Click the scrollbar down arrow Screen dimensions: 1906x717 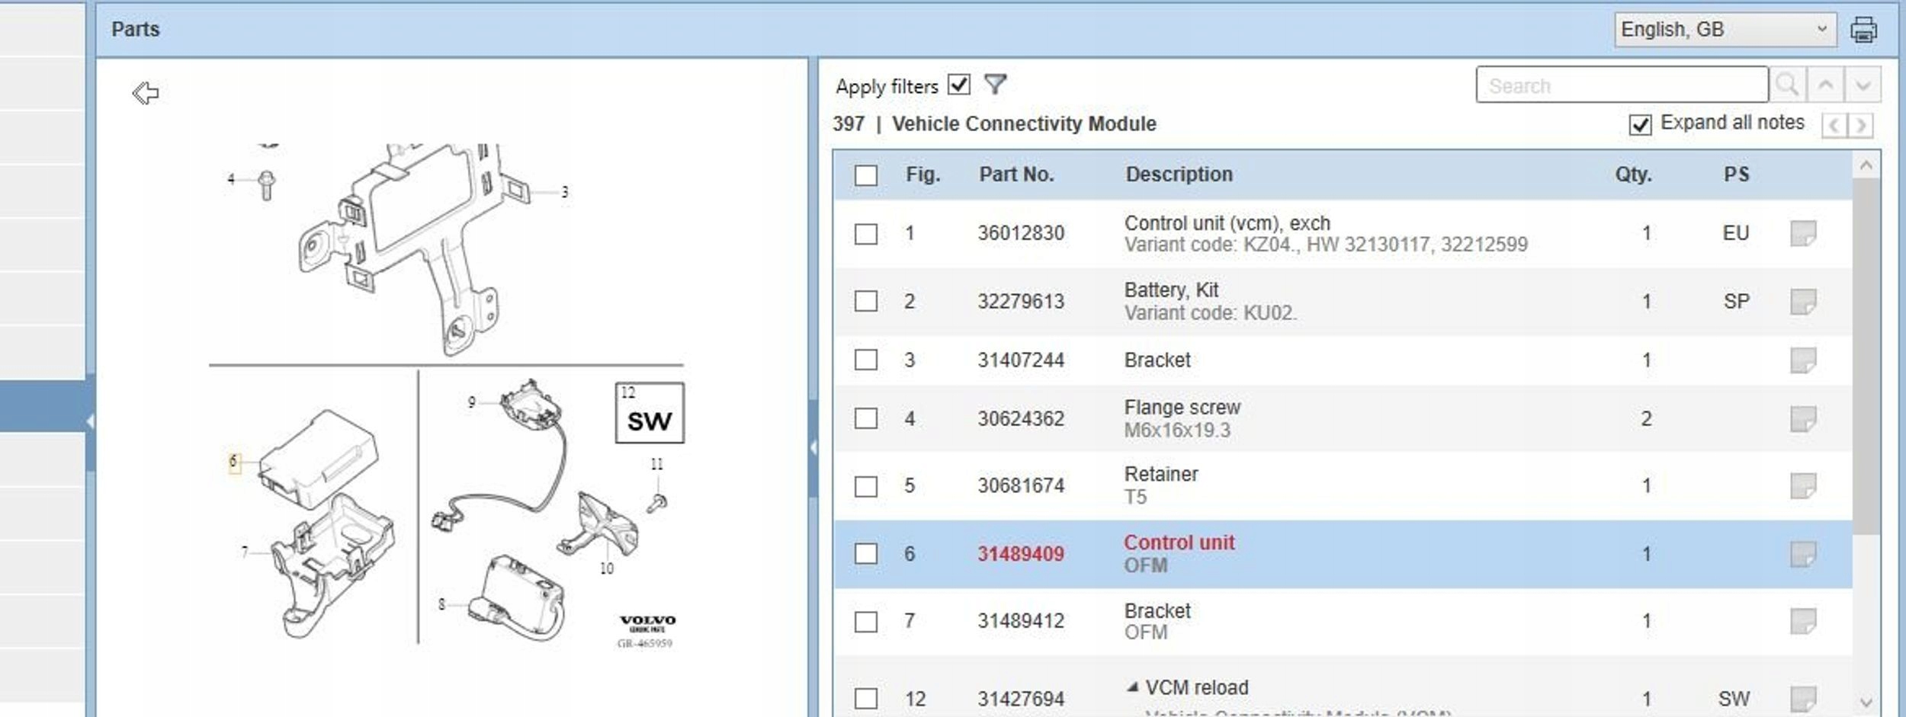pyautogui.click(x=1866, y=702)
